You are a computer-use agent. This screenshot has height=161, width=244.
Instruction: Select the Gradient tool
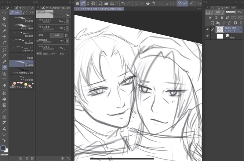pyautogui.click(x=4, y=105)
